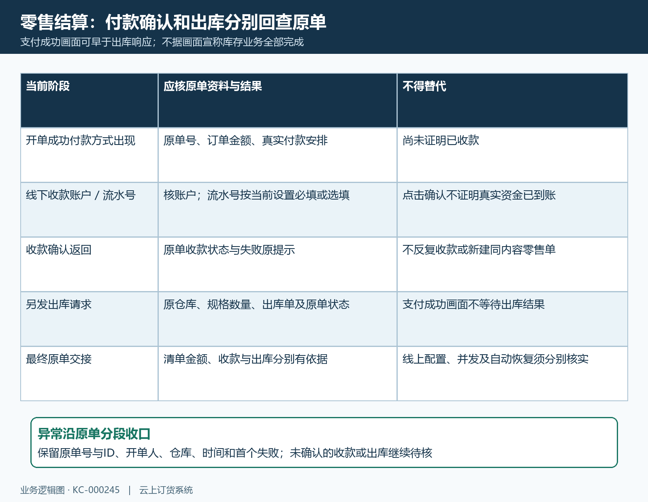Click the cell 不反复收款或新建同内容零售单
Viewport: 648px width, 502px height.
pos(512,264)
